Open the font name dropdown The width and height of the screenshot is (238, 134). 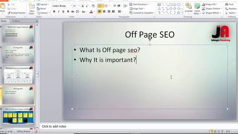click(x=71, y=6)
